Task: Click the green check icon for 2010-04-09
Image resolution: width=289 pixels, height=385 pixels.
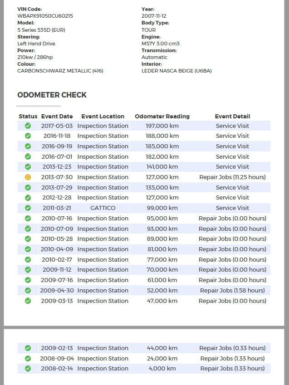Action: coord(28,249)
